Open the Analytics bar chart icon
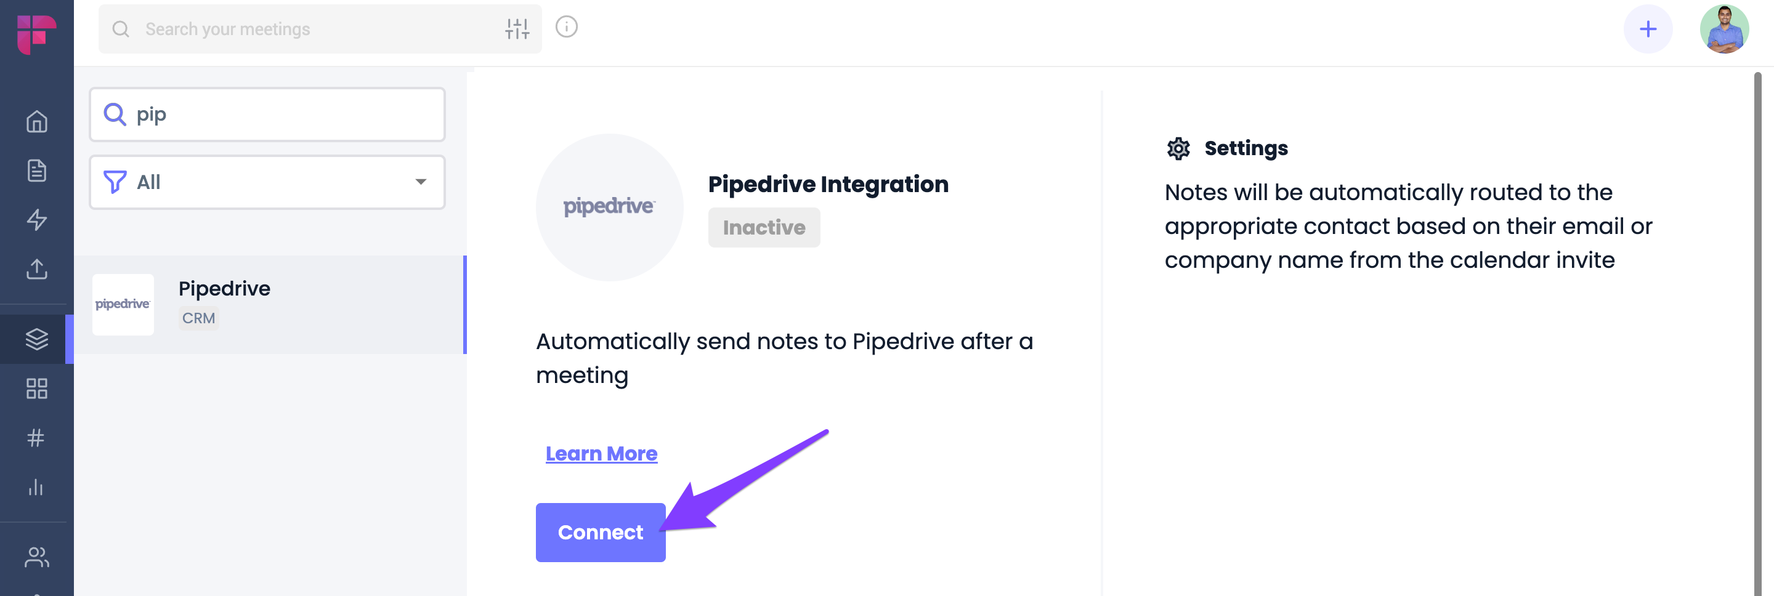The image size is (1774, 596). coord(36,487)
